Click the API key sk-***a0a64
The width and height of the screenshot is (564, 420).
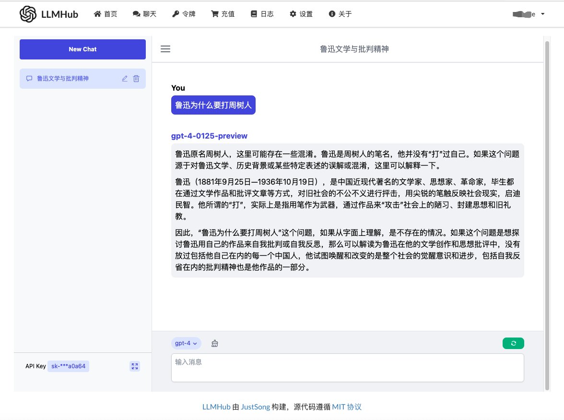pos(68,366)
